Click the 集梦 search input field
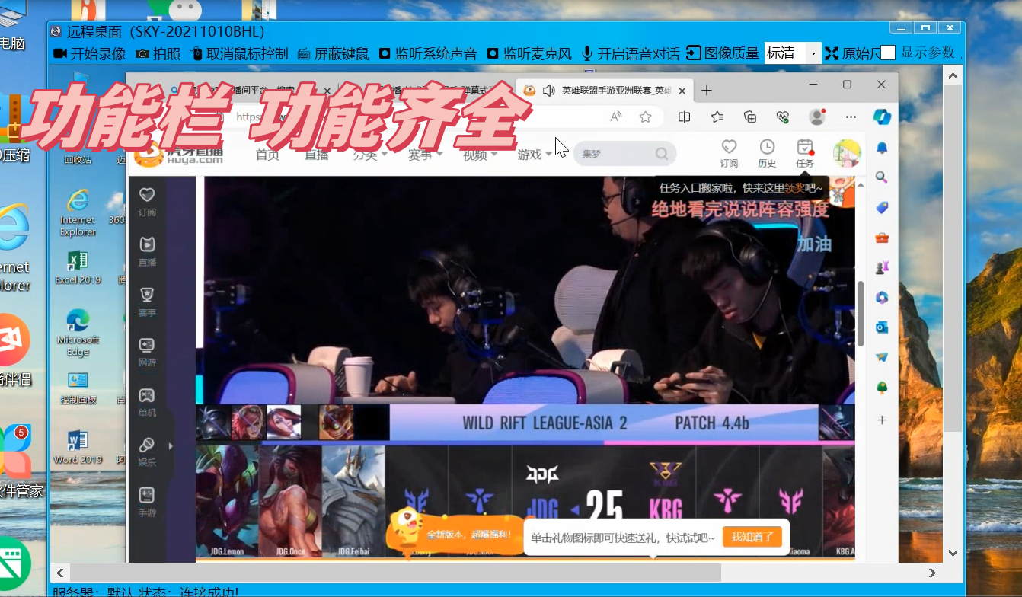The width and height of the screenshot is (1022, 597). 617,152
